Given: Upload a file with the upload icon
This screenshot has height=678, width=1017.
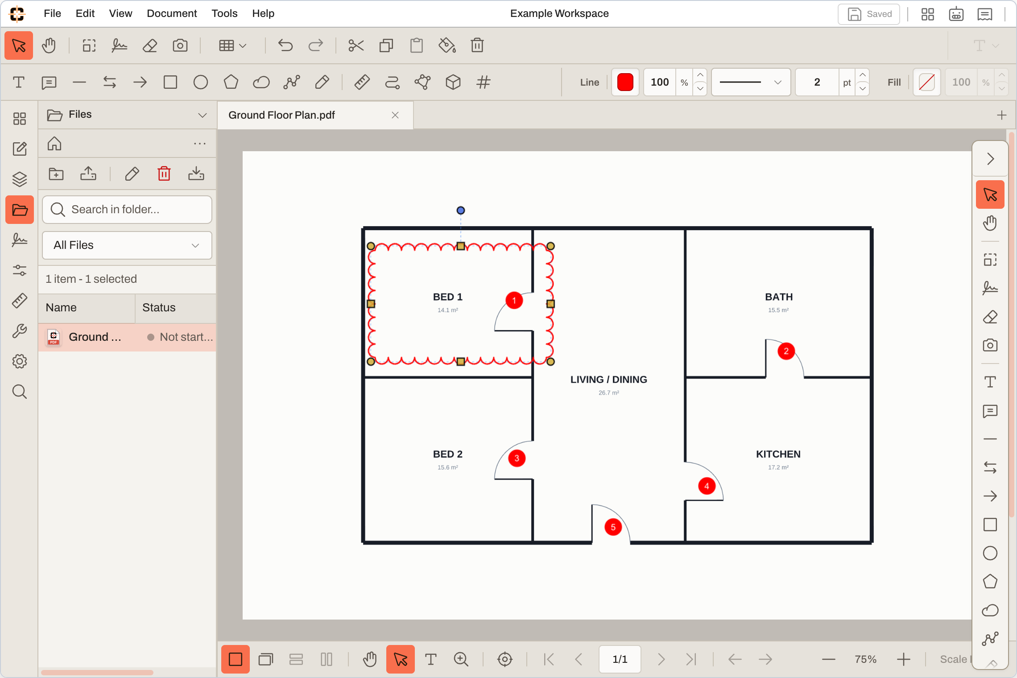Looking at the screenshot, I should [x=88, y=174].
